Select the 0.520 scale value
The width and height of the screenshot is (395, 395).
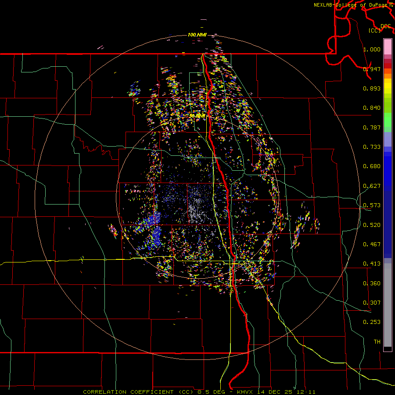[372, 225]
